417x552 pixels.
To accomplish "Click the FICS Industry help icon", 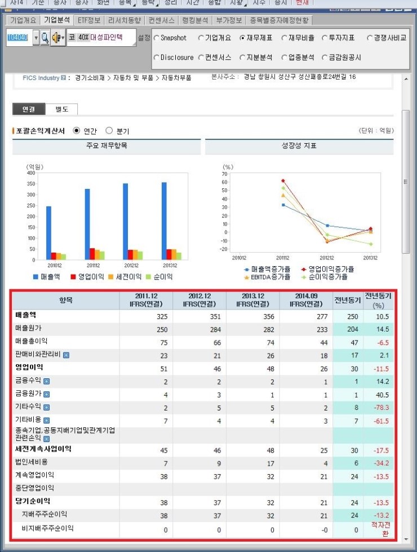I will click(x=63, y=78).
